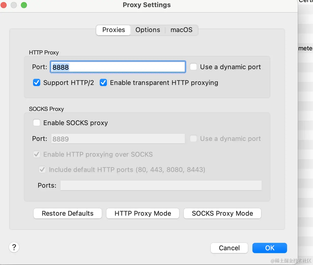The width and height of the screenshot is (313, 265).
Task: Disable transparent HTTP proxying checkbox
Action: [x=103, y=83]
